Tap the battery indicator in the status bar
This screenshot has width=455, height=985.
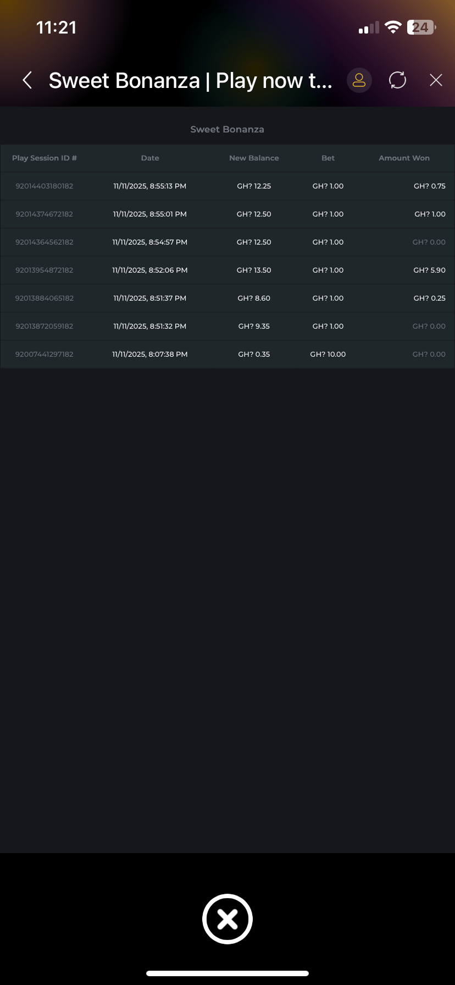point(421,27)
